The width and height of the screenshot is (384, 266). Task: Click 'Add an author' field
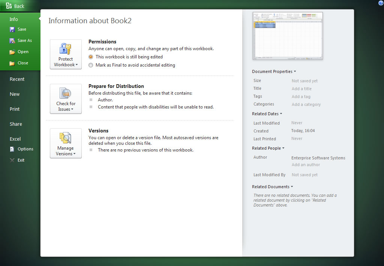[x=306, y=165]
